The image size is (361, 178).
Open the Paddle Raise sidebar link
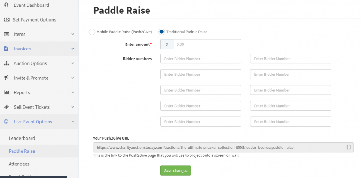point(22,151)
